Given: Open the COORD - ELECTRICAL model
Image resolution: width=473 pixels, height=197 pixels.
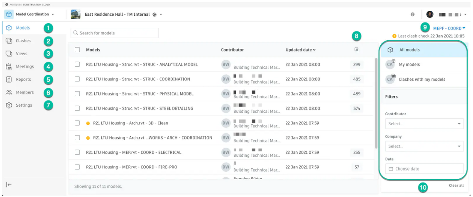Looking at the screenshot, I should tap(134, 153).
